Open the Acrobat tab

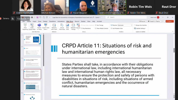coord(99,21)
